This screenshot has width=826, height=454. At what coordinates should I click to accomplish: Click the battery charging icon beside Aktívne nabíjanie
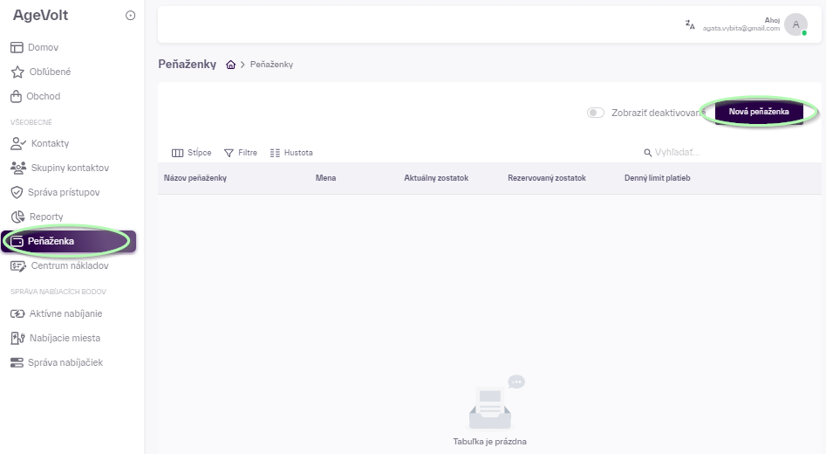coord(17,313)
